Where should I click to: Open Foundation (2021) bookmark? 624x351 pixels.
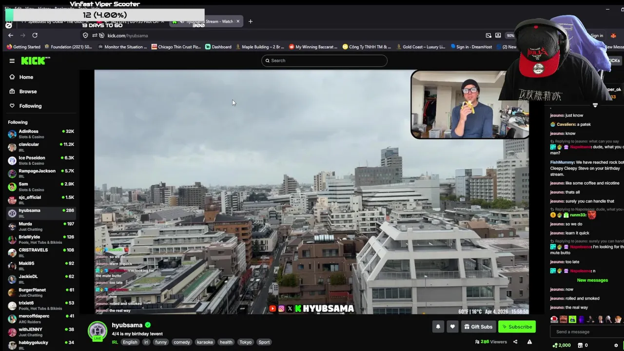pos(68,47)
